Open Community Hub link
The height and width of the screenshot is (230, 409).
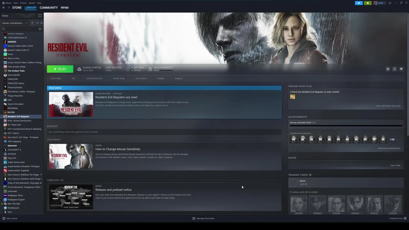[x=94, y=78]
